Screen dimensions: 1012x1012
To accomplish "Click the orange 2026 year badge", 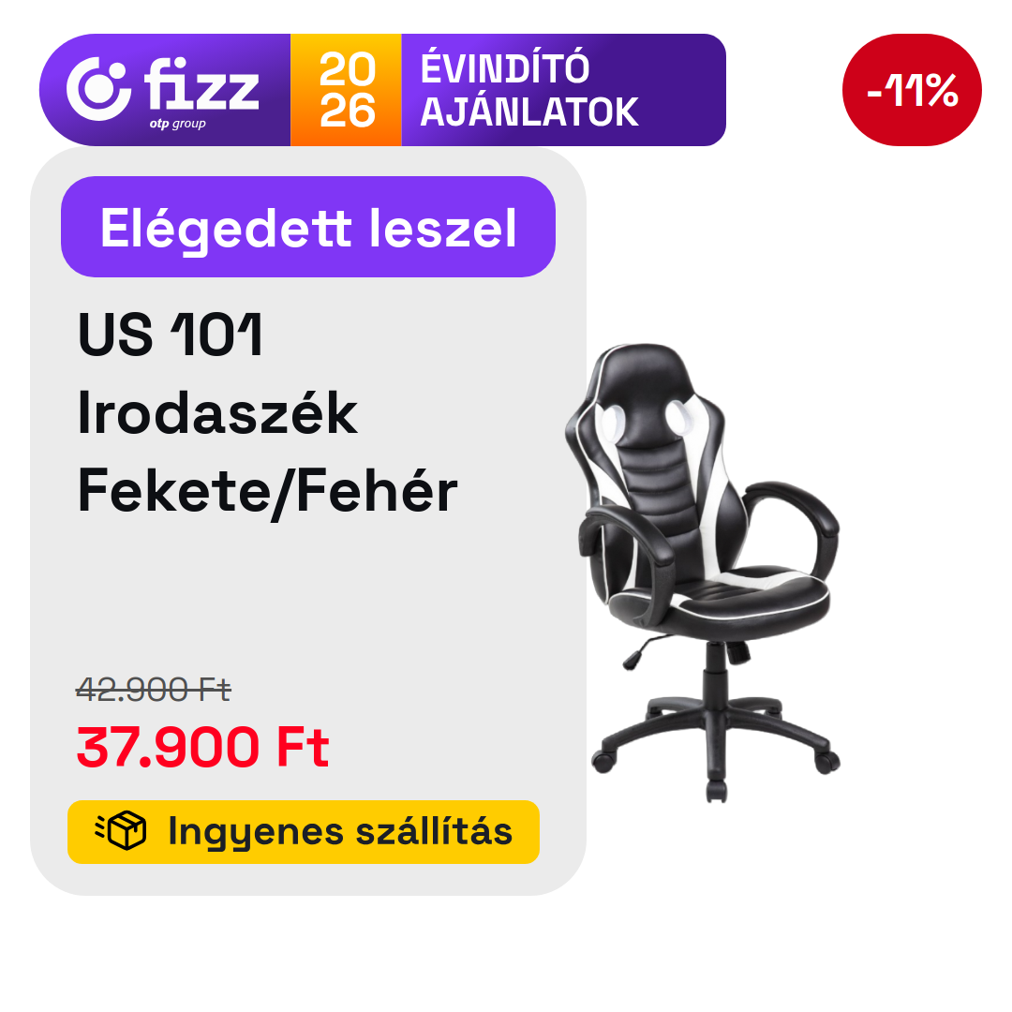I will click(x=346, y=90).
